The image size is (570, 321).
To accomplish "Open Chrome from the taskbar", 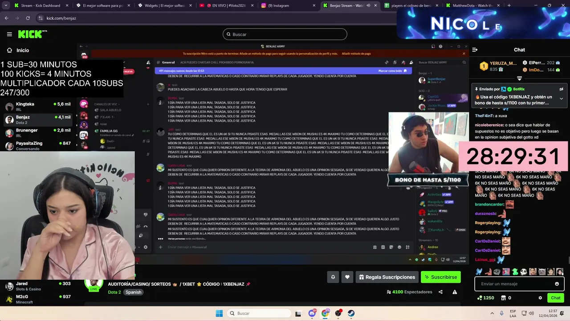I will pos(325,313).
